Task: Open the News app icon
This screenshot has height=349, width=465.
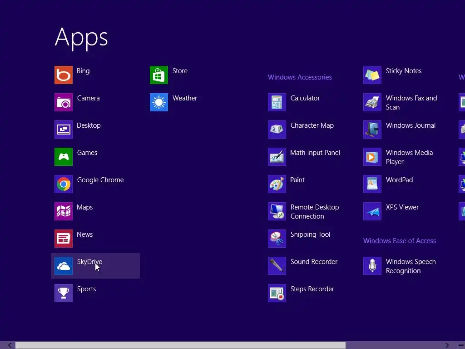Action: pyautogui.click(x=64, y=239)
